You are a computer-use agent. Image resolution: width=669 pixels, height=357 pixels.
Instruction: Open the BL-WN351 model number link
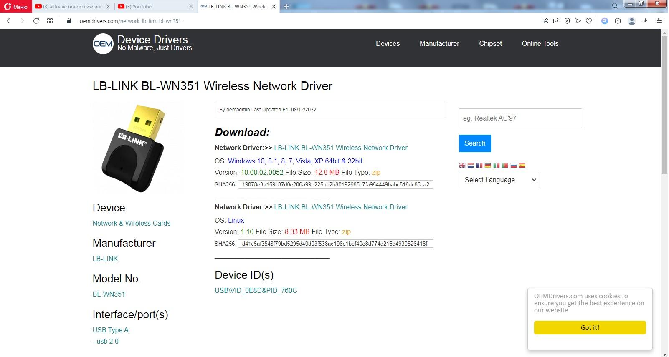pos(109,294)
